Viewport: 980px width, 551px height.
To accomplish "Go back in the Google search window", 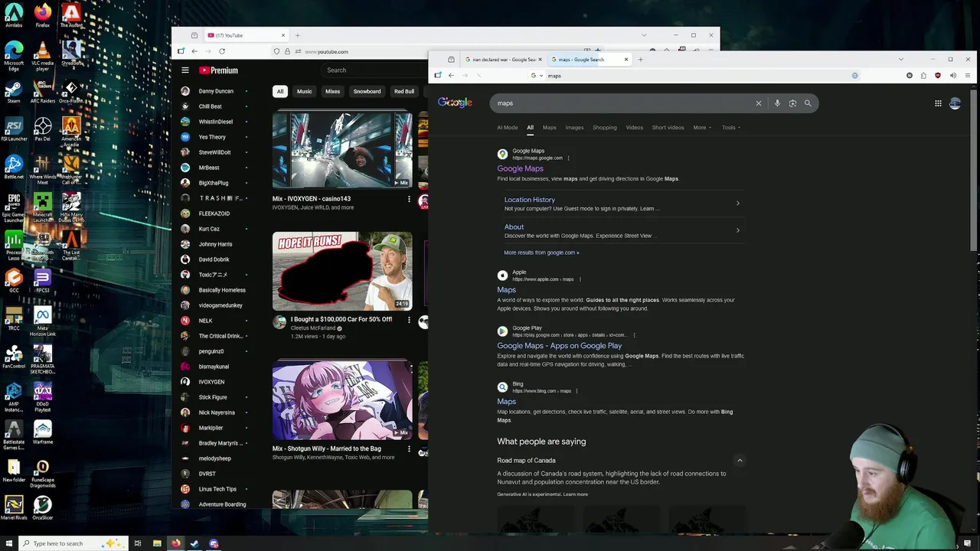I will 451,75.
